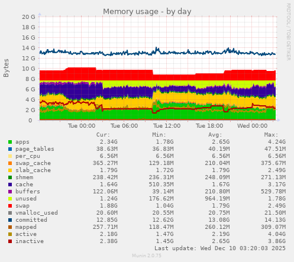Image resolution: width=294 pixels, height=262 pixels.
Task: Click the shmem legend color swatch
Action: point(10,177)
